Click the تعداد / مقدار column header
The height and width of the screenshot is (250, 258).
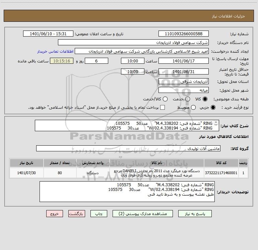pyautogui.click(x=60, y=163)
